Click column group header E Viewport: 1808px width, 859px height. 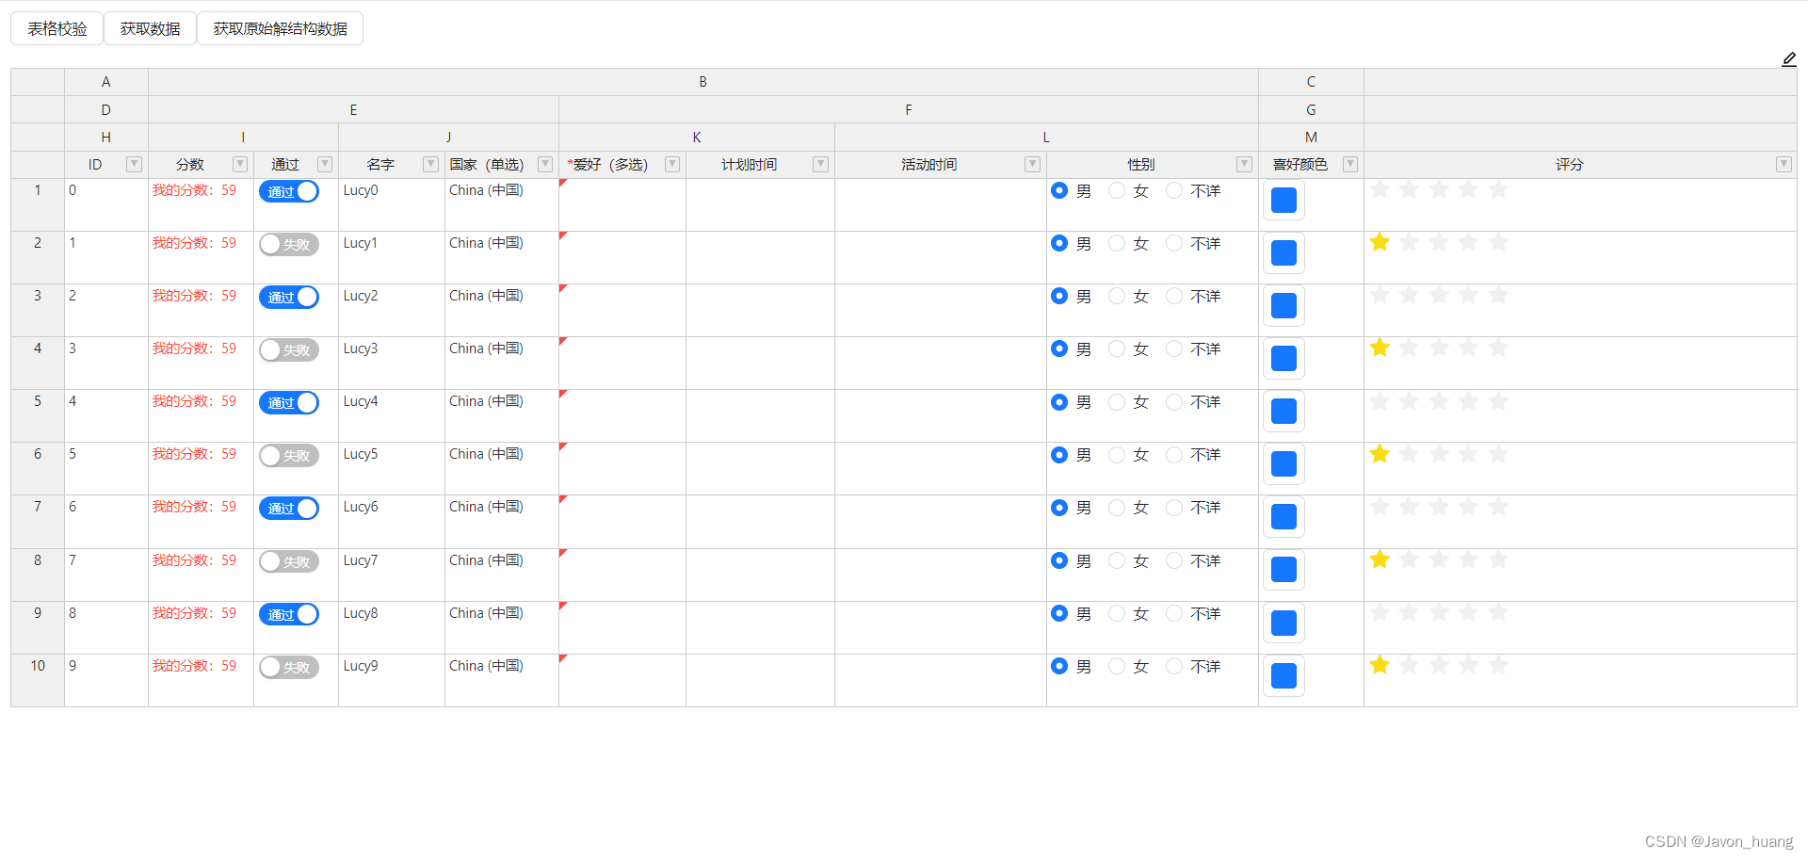coord(353,110)
